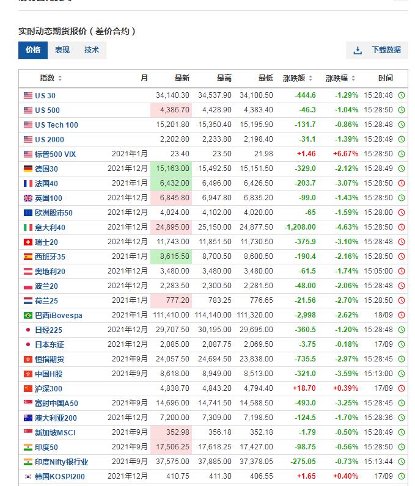The image size is (415, 486).
Task: Click the Brazil flag beside 巴西iBovespa
Action: point(28,315)
